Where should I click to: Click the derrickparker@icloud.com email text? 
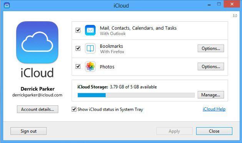[x=37, y=95]
